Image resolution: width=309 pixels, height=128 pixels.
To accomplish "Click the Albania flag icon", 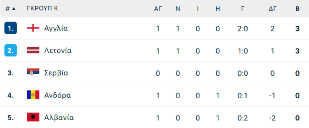I will tap(33, 117).
